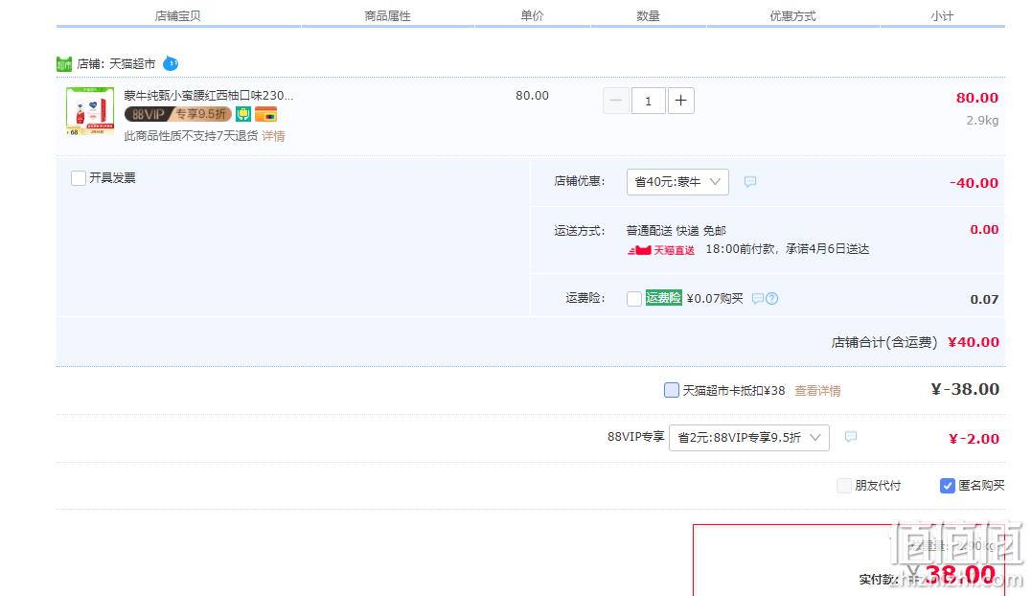
Task: Click the 实付款 final payment amount
Action: (x=951, y=575)
